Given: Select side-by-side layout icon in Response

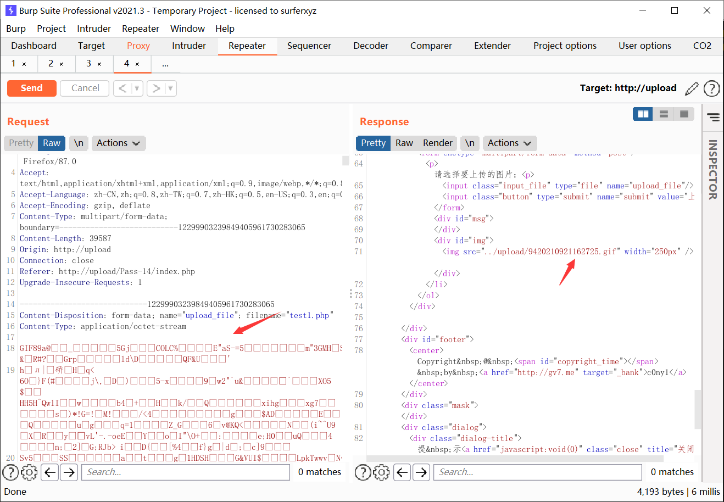Looking at the screenshot, I should (x=643, y=114).
